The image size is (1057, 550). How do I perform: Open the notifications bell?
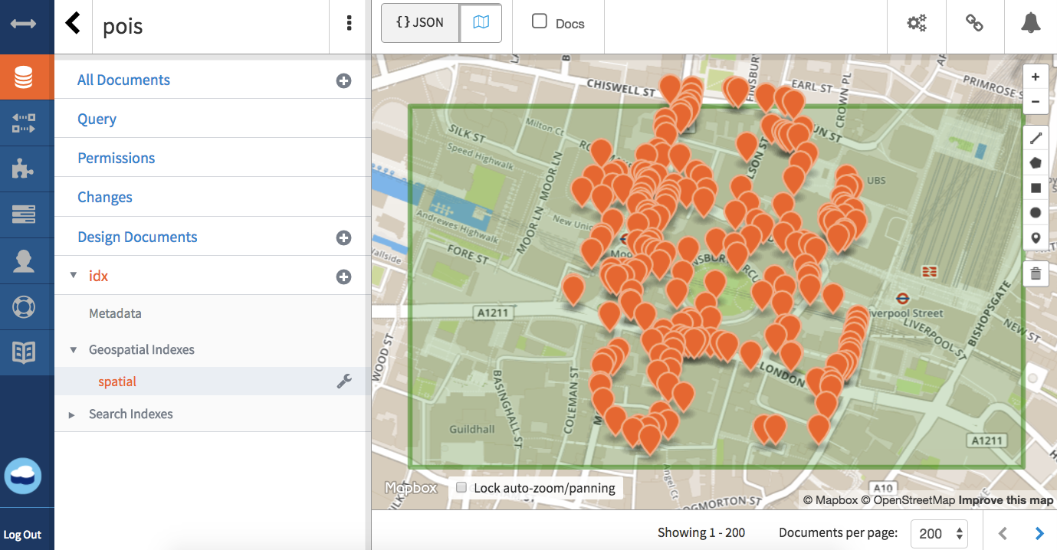coord(1030,24)
